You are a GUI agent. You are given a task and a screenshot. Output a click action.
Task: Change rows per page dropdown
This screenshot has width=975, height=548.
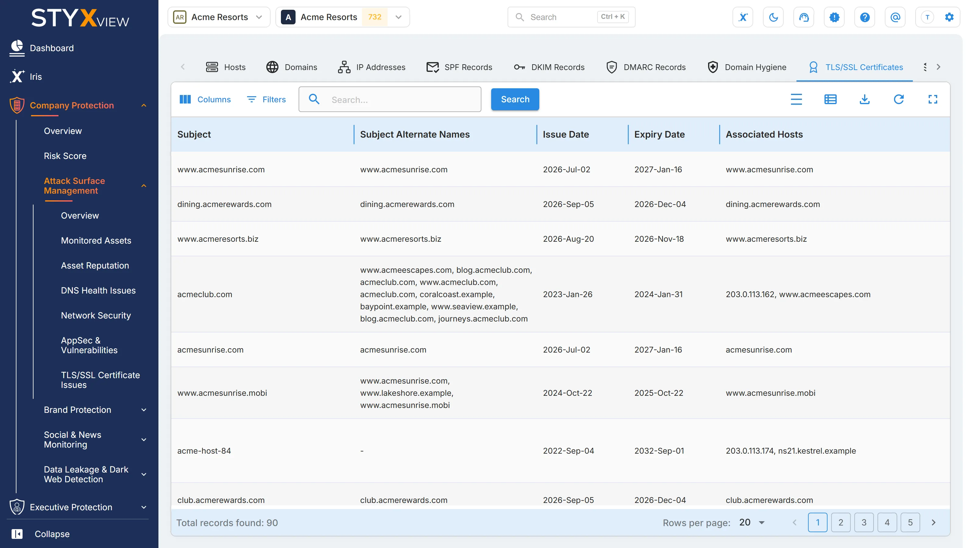click(753, 522)
